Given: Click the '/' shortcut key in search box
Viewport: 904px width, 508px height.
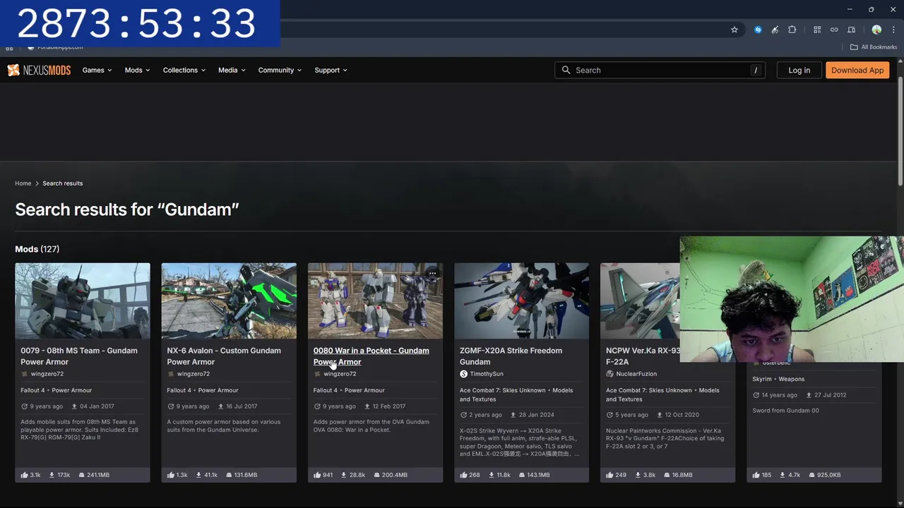Looking at the screenshot, I should (756, 70).
